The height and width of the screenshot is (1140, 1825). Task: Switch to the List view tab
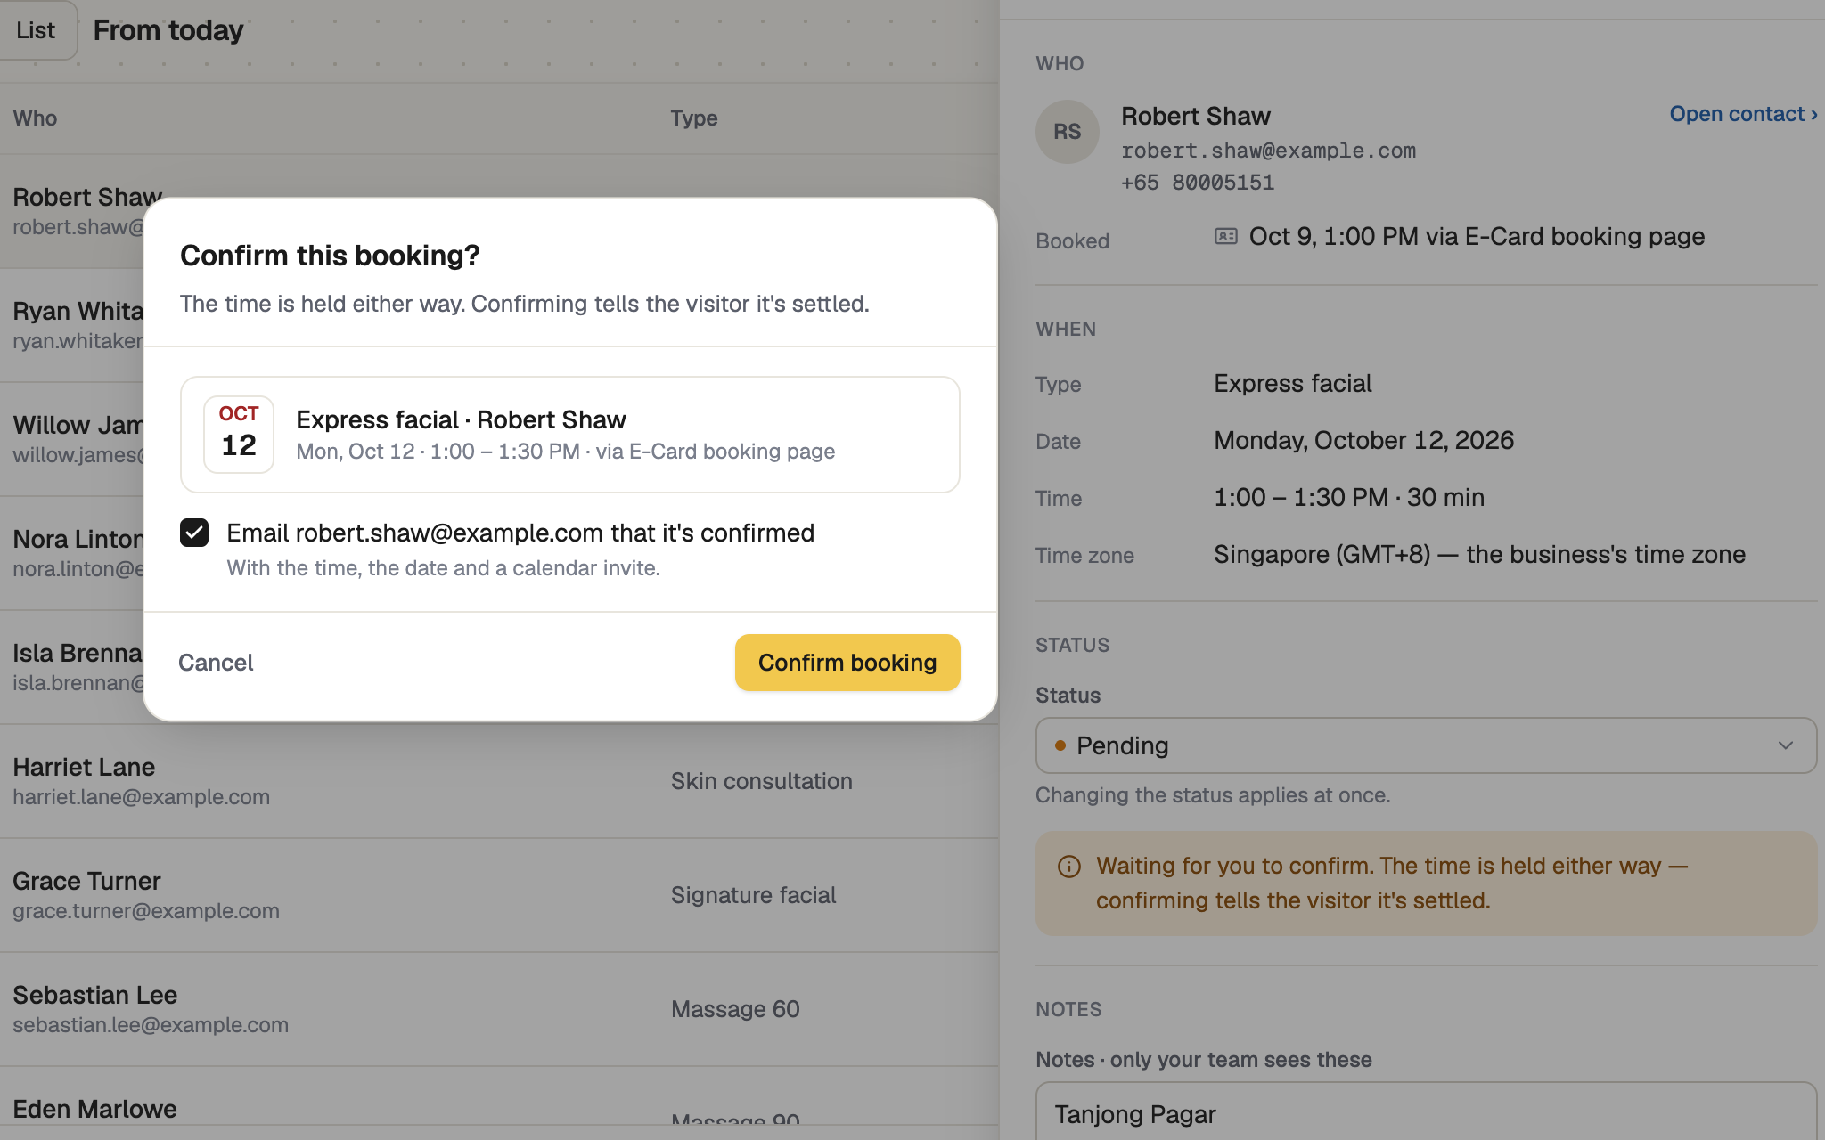(x=36, y=30)
